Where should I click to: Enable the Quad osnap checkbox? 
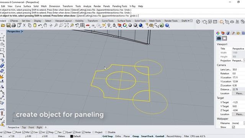tap(64, 132)
